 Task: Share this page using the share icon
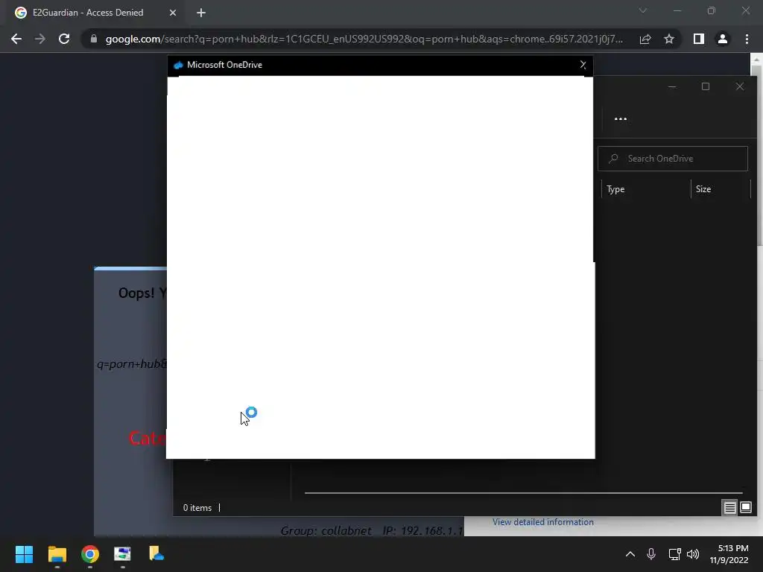tap(645, 39)
